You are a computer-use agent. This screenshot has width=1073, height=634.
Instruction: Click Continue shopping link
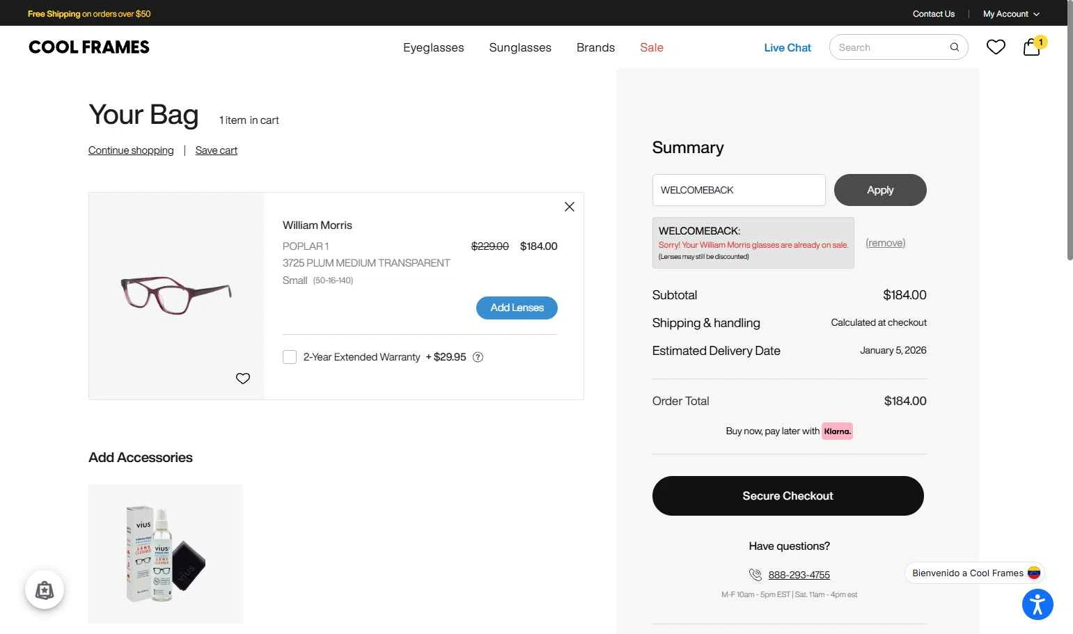click(x=131, y=150)
